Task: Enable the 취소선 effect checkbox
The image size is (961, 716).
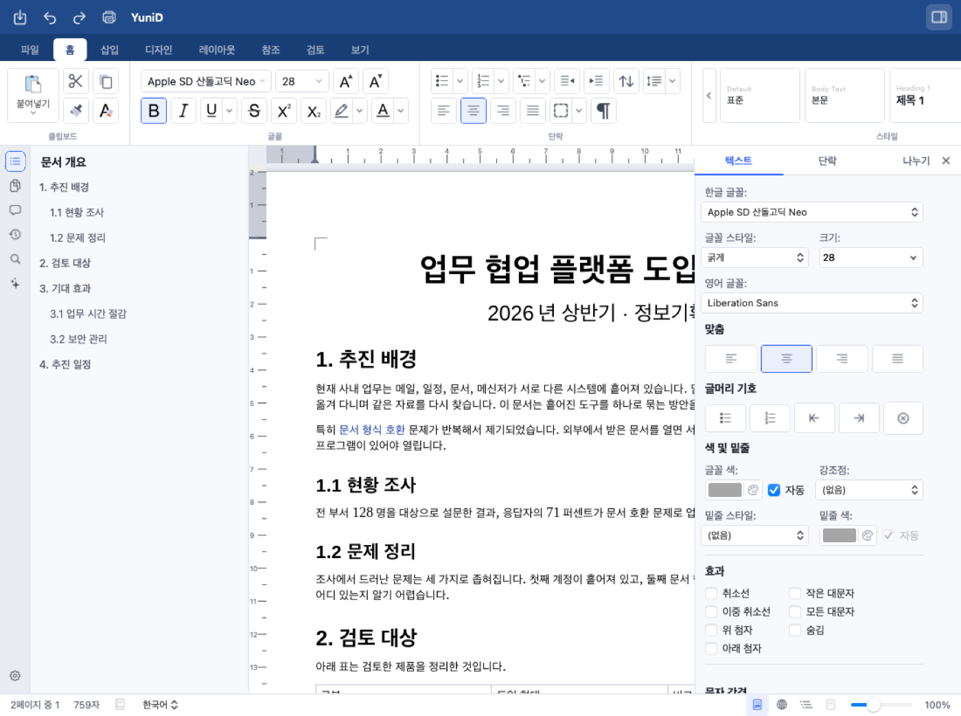Action: (711, 593)
